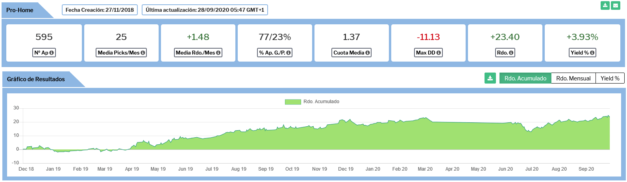The image size is (627, 182).
Task: Click info icon on Yield % stat card
Action: pyautogui.click(x=592, y=53)
